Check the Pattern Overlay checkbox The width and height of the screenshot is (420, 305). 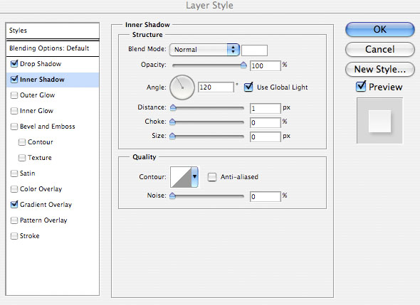(x=14, y=220)
